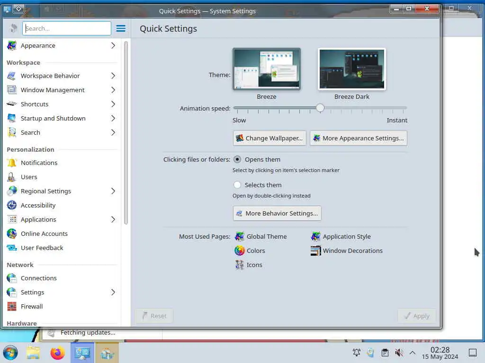
Task: Click the Workspace Behavior icon
Action: tap(12, 76)
